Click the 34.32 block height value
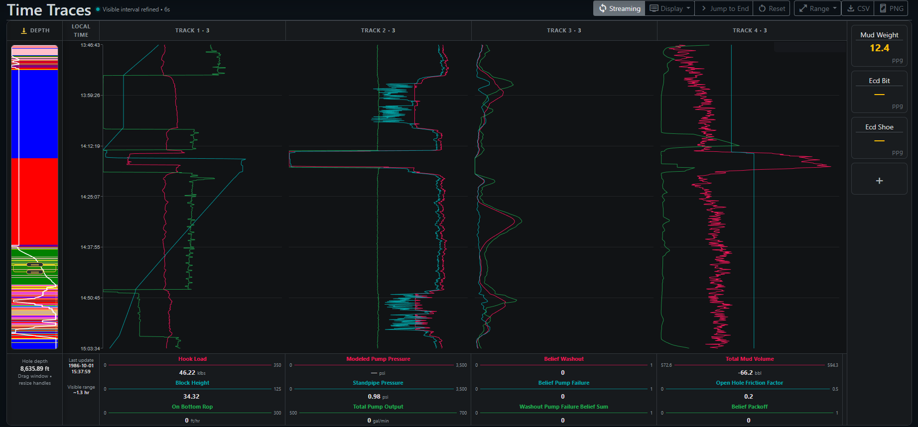 coord(191,397)
